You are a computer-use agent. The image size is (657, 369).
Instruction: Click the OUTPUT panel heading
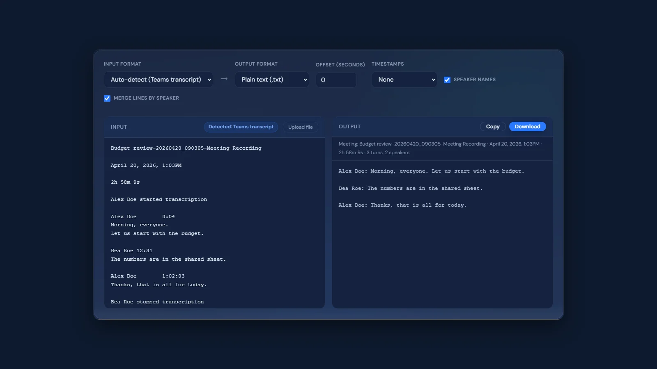point(349,127)
